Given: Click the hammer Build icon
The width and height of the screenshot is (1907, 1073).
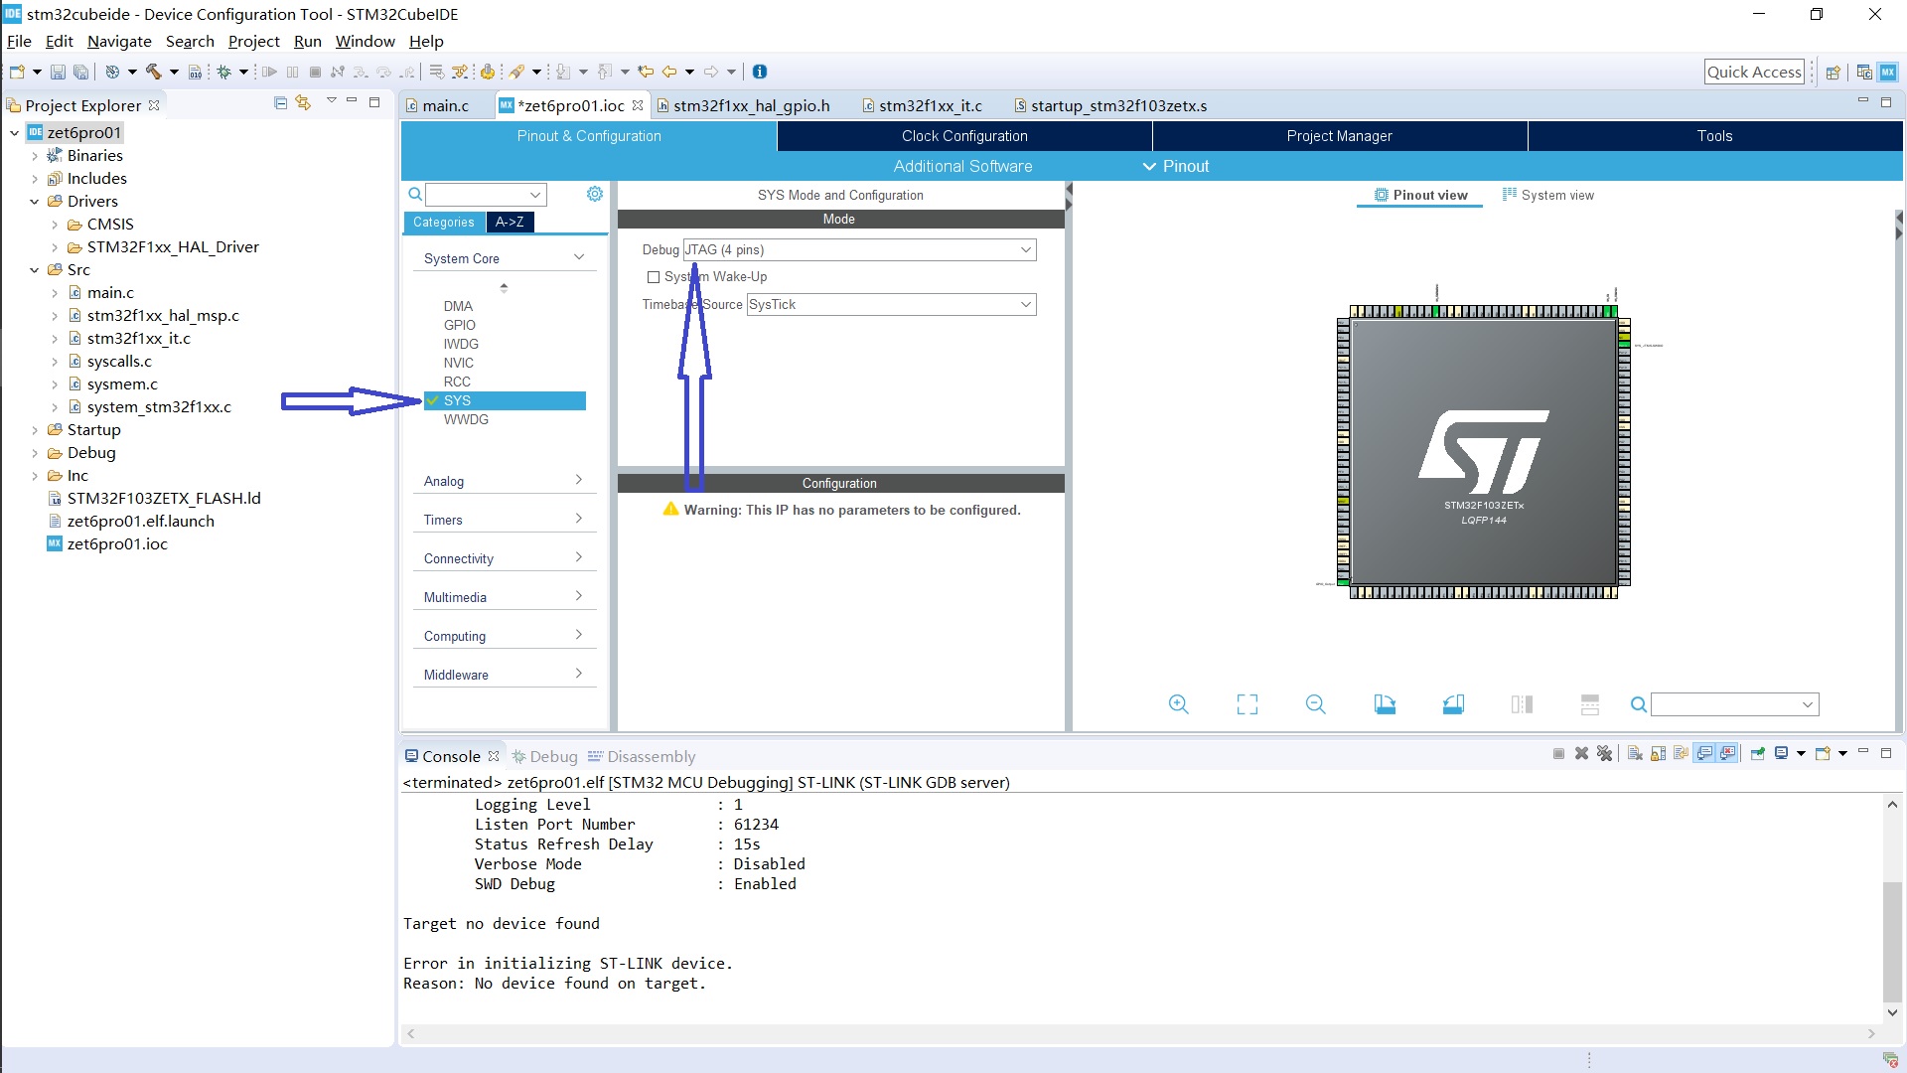Looking at the screenshot, I should coord(153,72).
